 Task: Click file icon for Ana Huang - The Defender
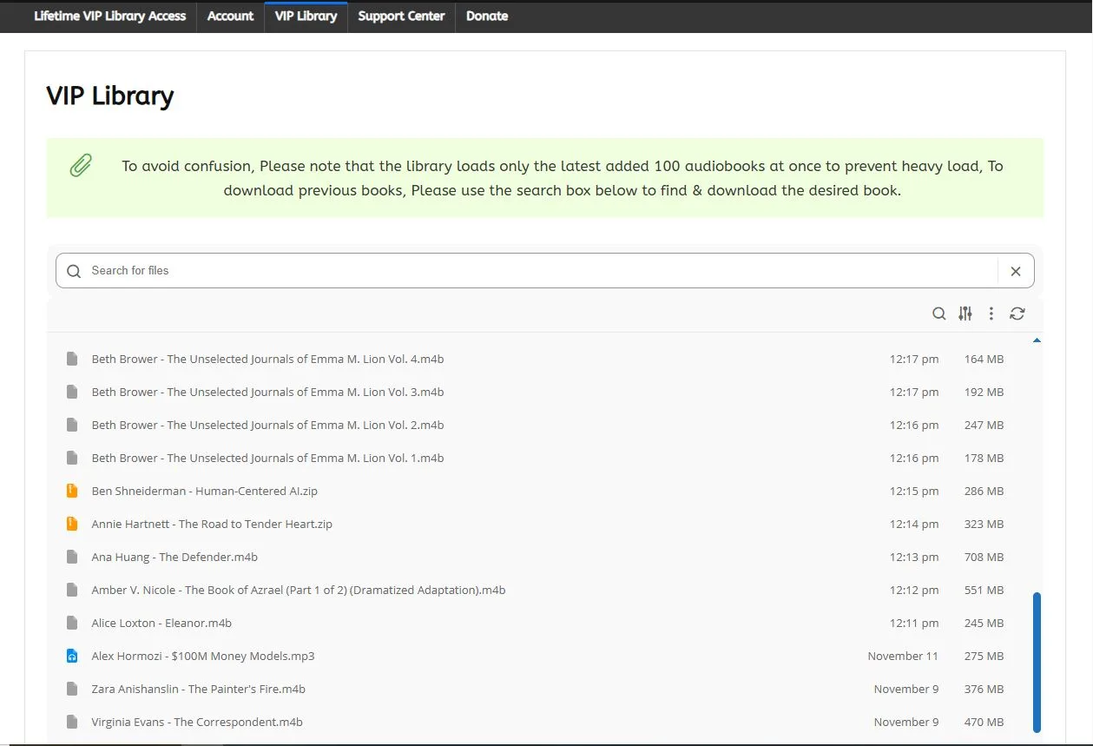[72, 557]
